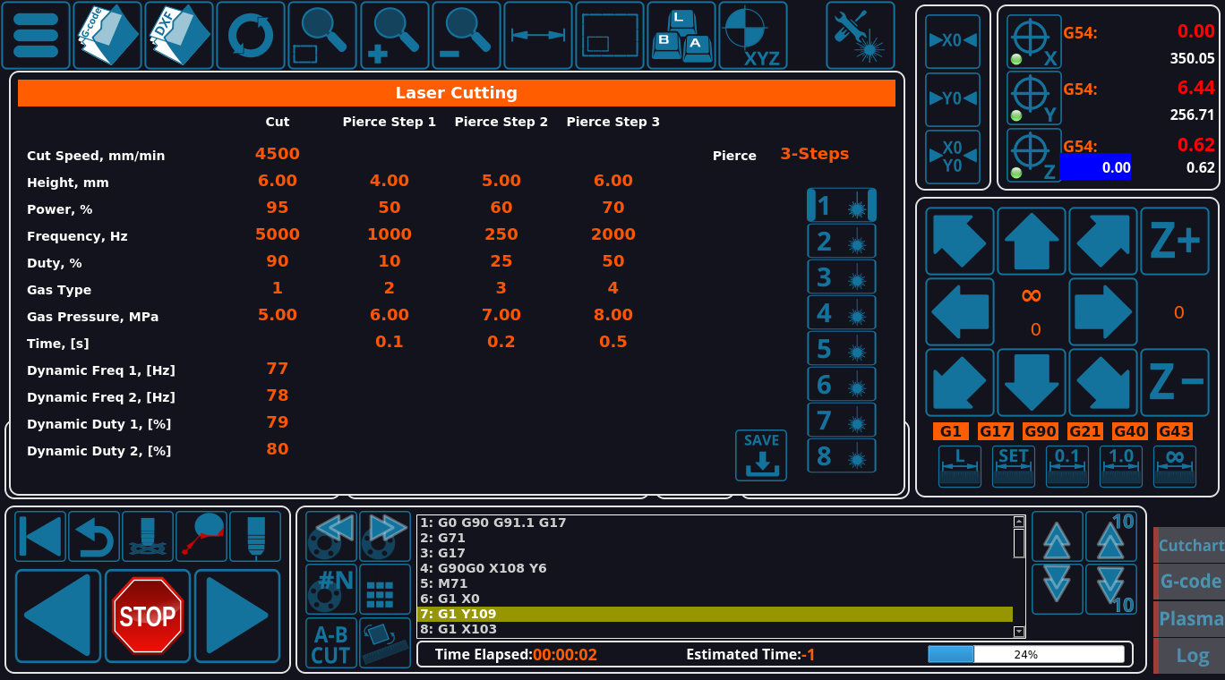Image resolution: width=1225 pixels, height=680 pixels.
Task: Click the reload refresh icon
Action: [251, 36]
